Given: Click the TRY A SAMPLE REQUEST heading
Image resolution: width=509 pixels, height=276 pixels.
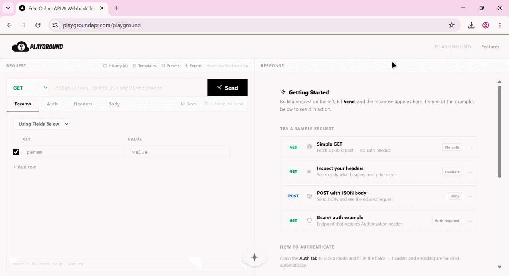Looking at the screenshot, I should (307, 128).
